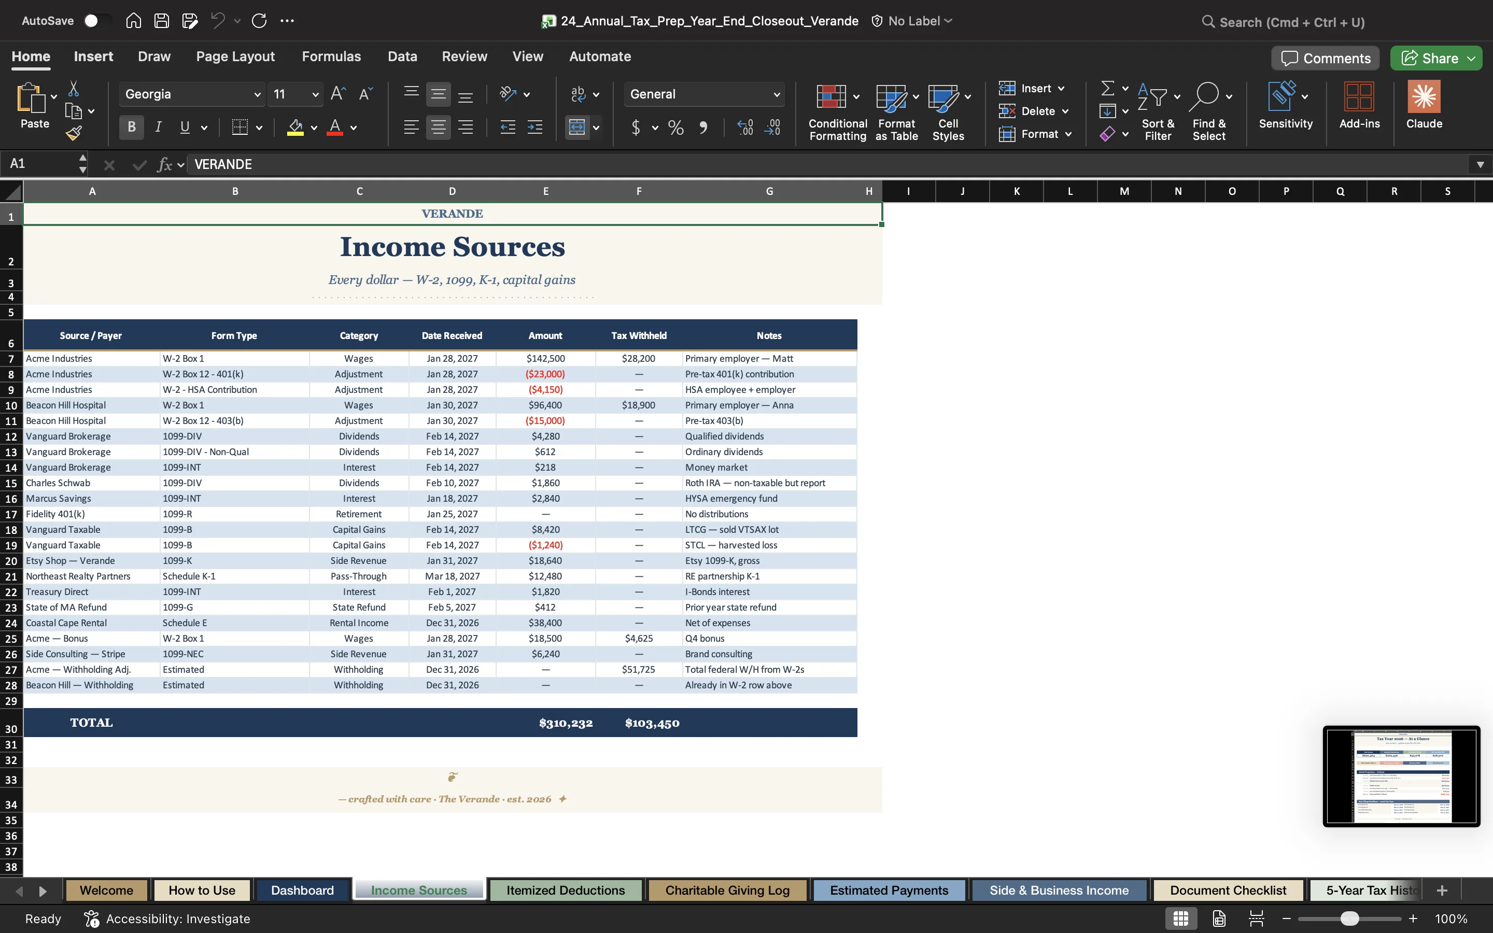Switch to the Itemized Deductions sheet

pos(565,890)
